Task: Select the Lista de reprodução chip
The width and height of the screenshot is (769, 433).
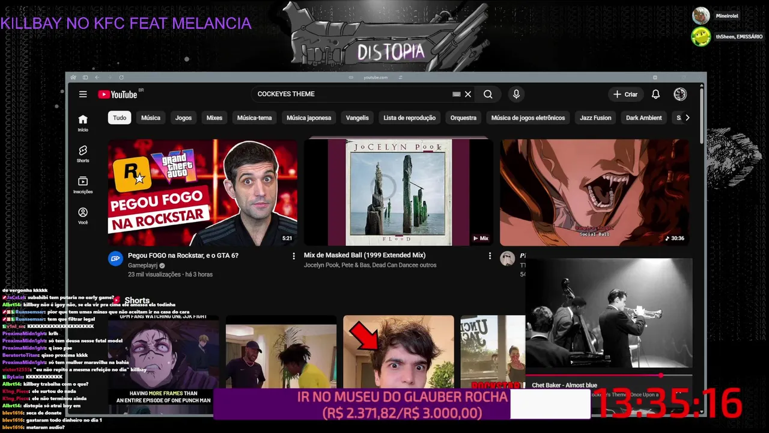Action: tap(410, 118)
